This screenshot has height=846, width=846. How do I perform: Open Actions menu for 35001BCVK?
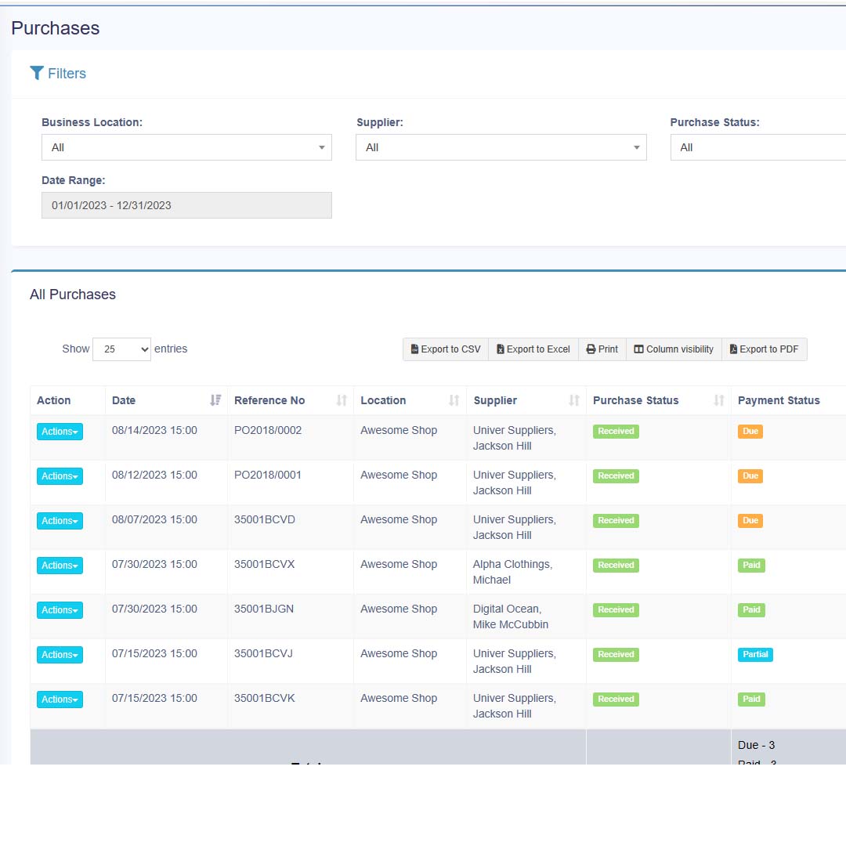click(60, 700)
